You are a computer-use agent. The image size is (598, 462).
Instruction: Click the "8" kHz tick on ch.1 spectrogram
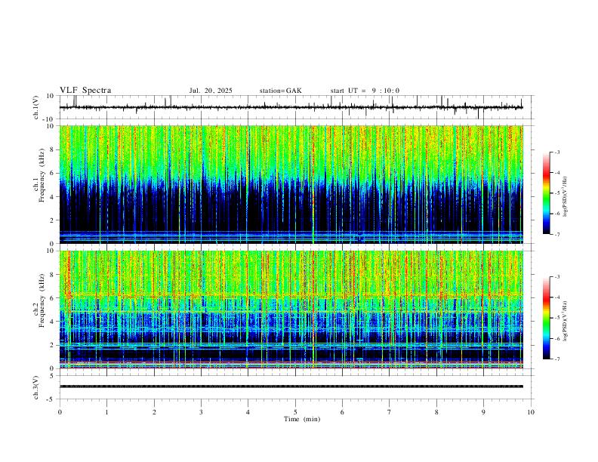point(53,149)
